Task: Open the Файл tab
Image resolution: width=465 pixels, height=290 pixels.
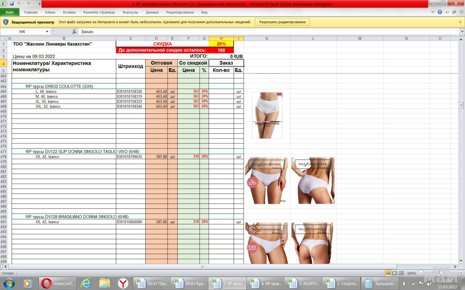Action: click(10, 12)
